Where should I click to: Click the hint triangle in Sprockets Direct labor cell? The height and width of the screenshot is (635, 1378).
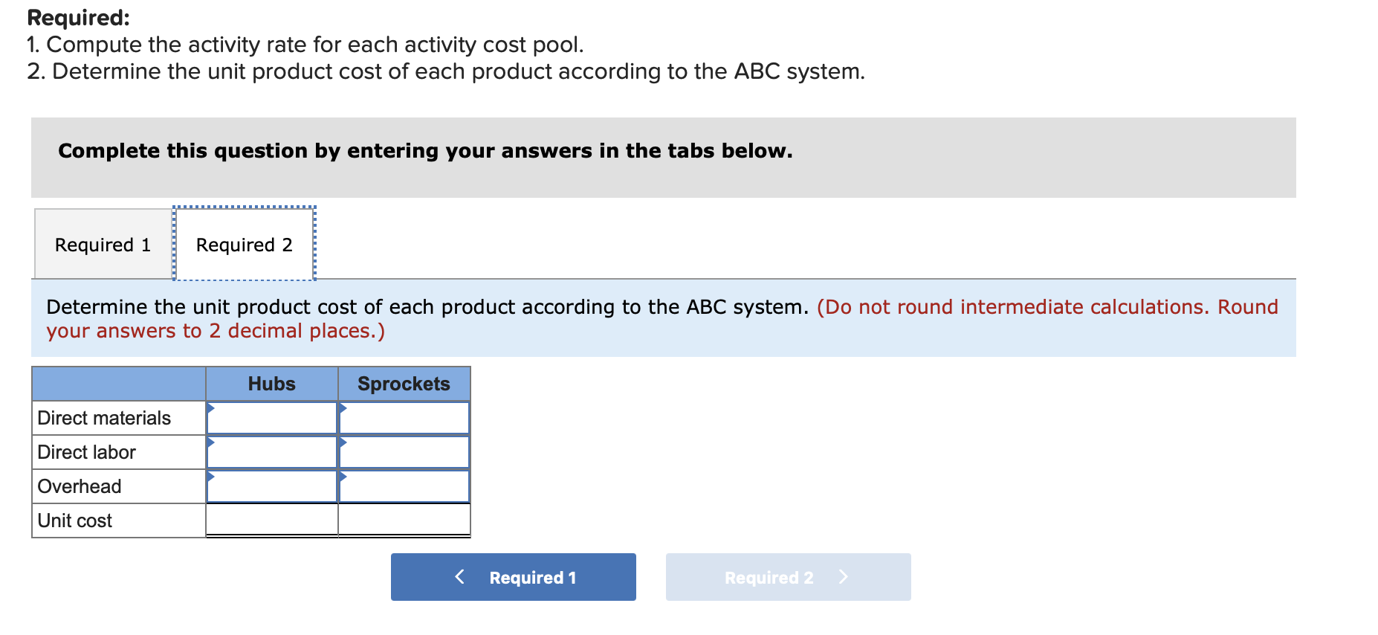342,443
